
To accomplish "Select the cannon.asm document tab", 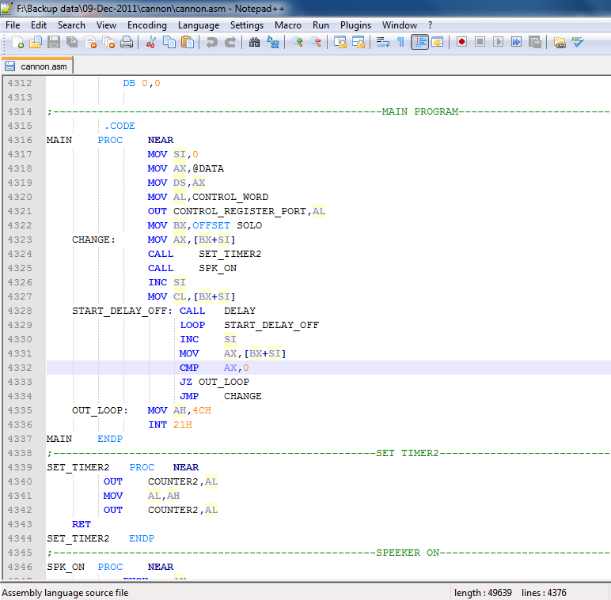I will point(38,66).
